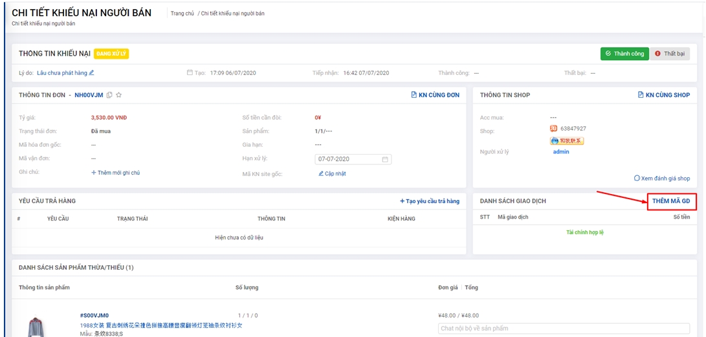Open Xem đánh giá shop link

click(x=662, y=179)
